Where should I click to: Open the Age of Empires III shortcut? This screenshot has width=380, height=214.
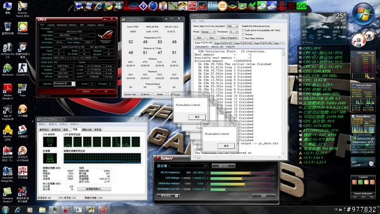(x=8, y=112)
